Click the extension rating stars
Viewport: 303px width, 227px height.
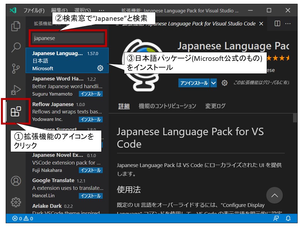[x=278, y=58]
